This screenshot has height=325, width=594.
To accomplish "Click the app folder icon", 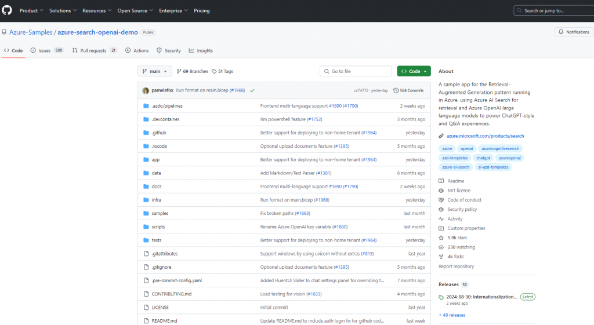I will click(x=146, y=160).
